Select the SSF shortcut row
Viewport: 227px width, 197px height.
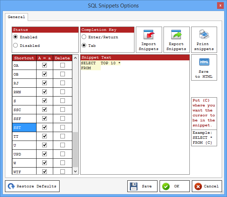pos(24,119)
